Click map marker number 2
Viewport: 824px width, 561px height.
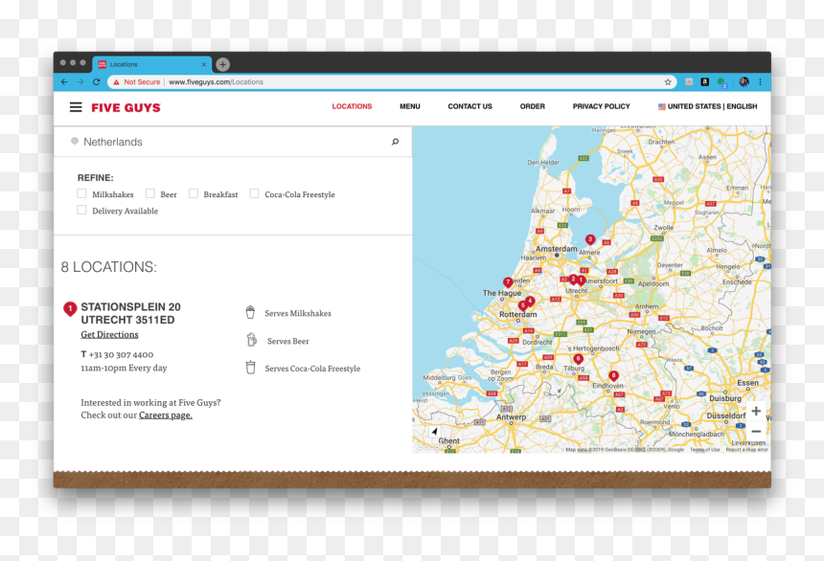tap(573, 280)
